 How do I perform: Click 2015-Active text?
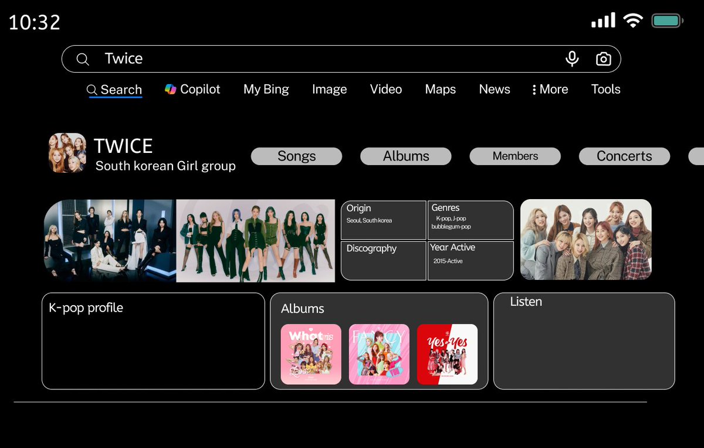point(448,261)
